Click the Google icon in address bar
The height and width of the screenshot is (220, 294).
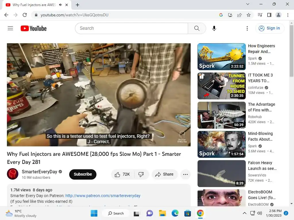coord(221,15)
